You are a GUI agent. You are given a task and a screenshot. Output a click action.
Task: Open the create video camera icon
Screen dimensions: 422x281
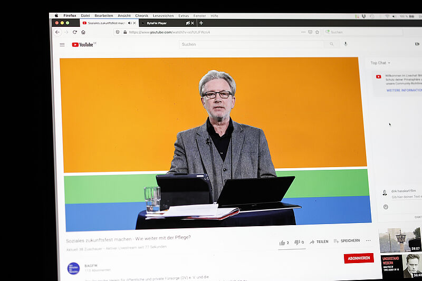[x=417, y=44]
